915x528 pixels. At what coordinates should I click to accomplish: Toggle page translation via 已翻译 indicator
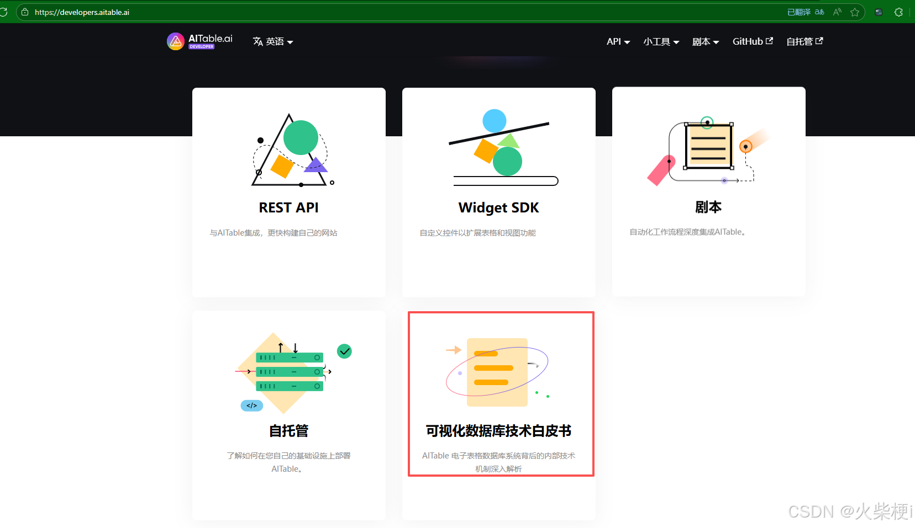[798, 11]
